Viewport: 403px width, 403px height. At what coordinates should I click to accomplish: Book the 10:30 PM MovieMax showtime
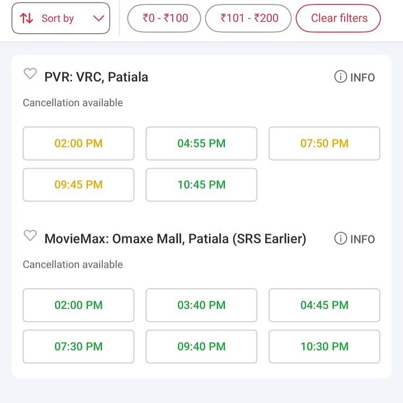point(325,347)
